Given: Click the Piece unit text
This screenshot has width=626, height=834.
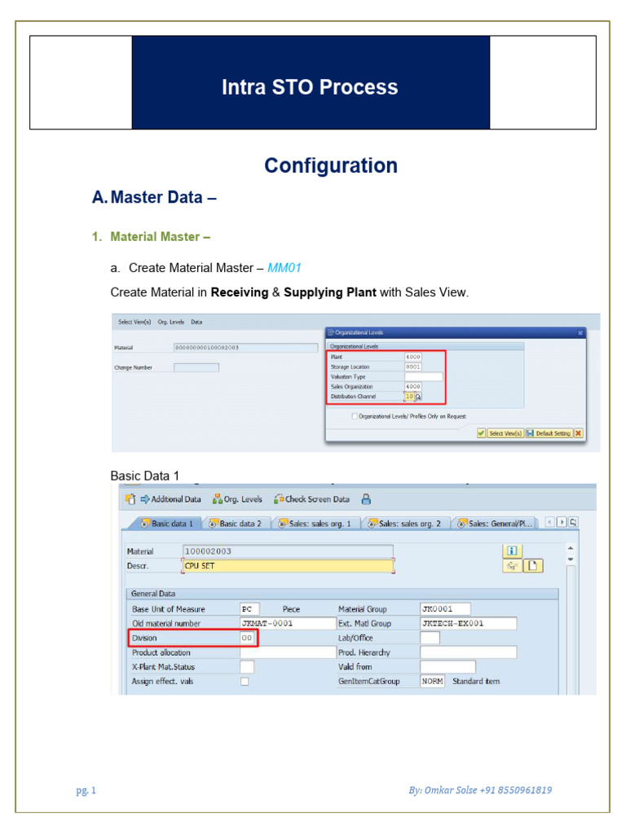Looking at the screenshot, I should coord(291,609).
